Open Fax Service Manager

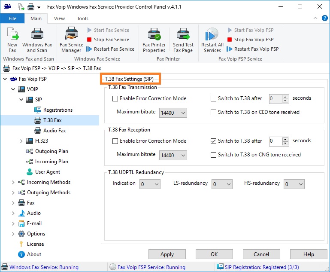71,40
